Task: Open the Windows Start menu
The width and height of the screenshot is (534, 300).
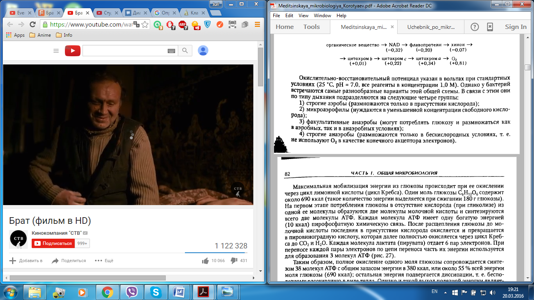Action: (11, 292)
